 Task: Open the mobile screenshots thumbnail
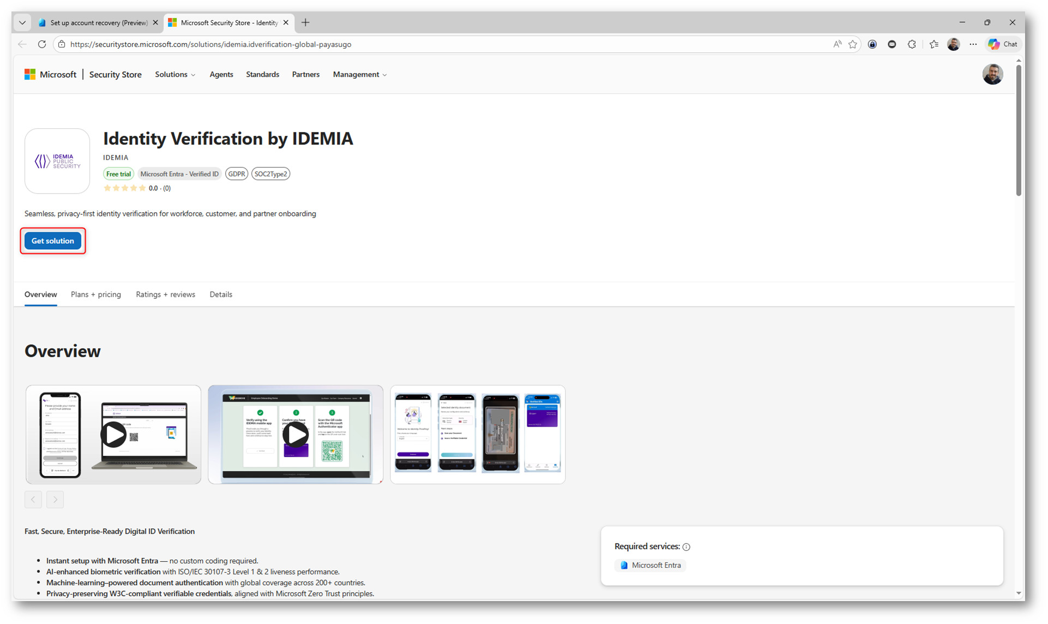click(x=478, y=435)
